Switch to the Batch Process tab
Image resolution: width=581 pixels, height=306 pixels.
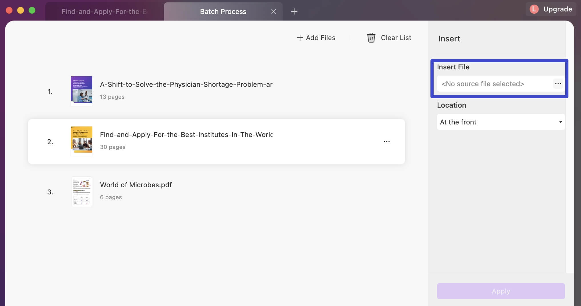[x=223, y=11]
